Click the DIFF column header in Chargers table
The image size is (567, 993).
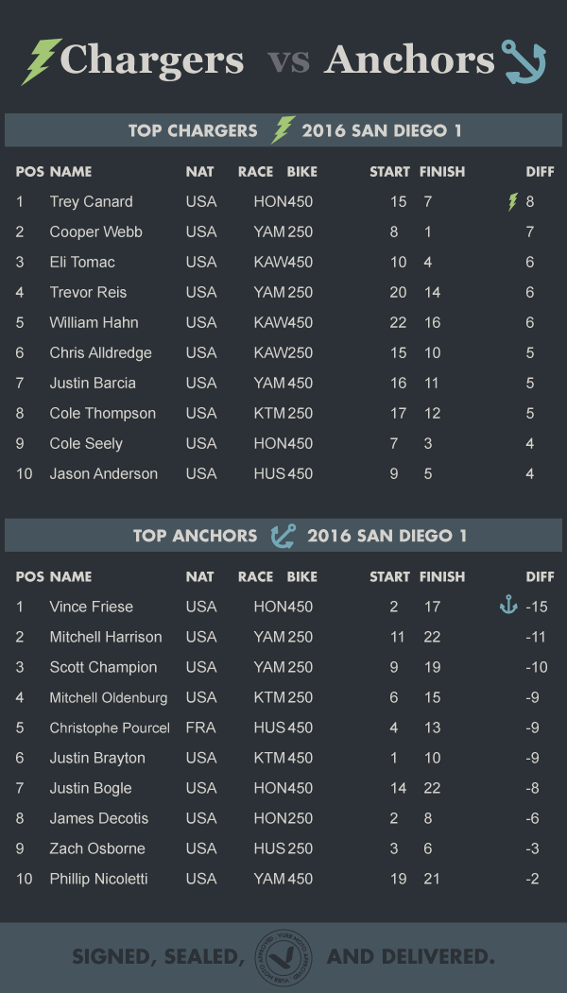pos(540,172)
